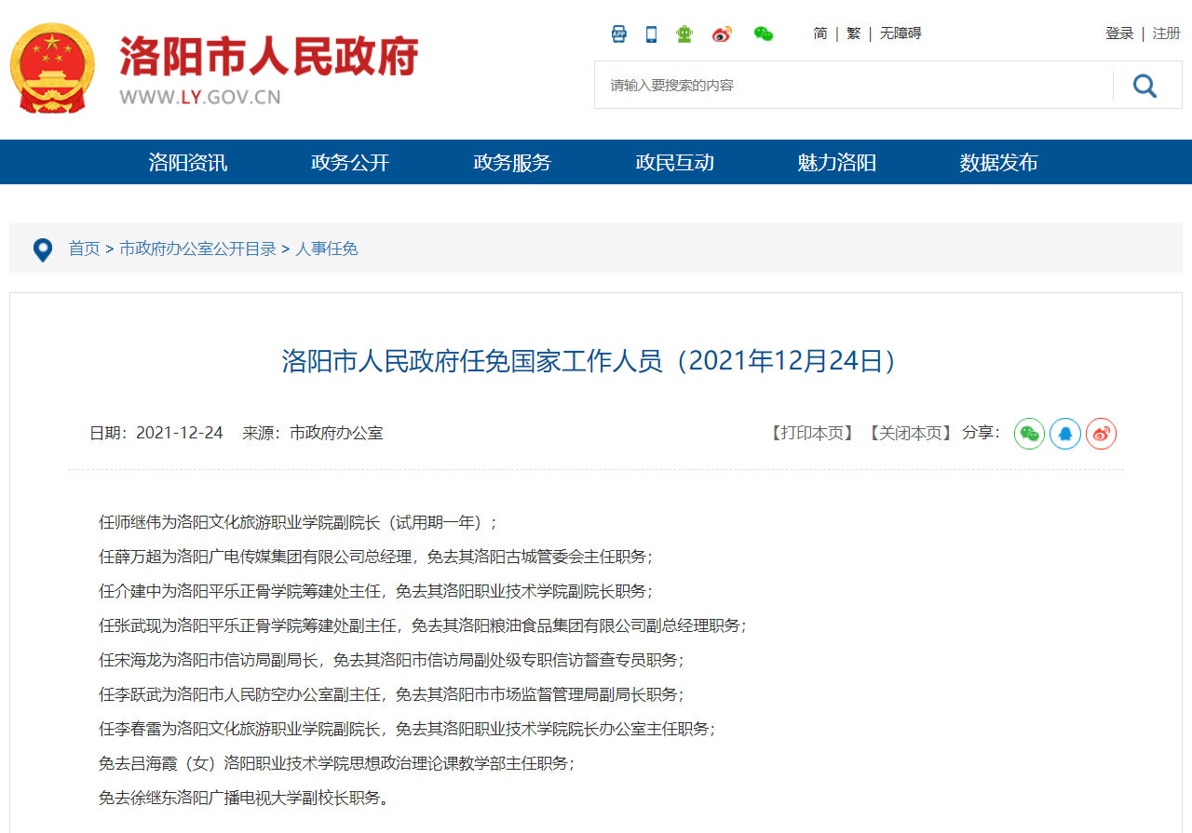
Task: Click the magnifier search button
Action: [x=1145, y=86]
